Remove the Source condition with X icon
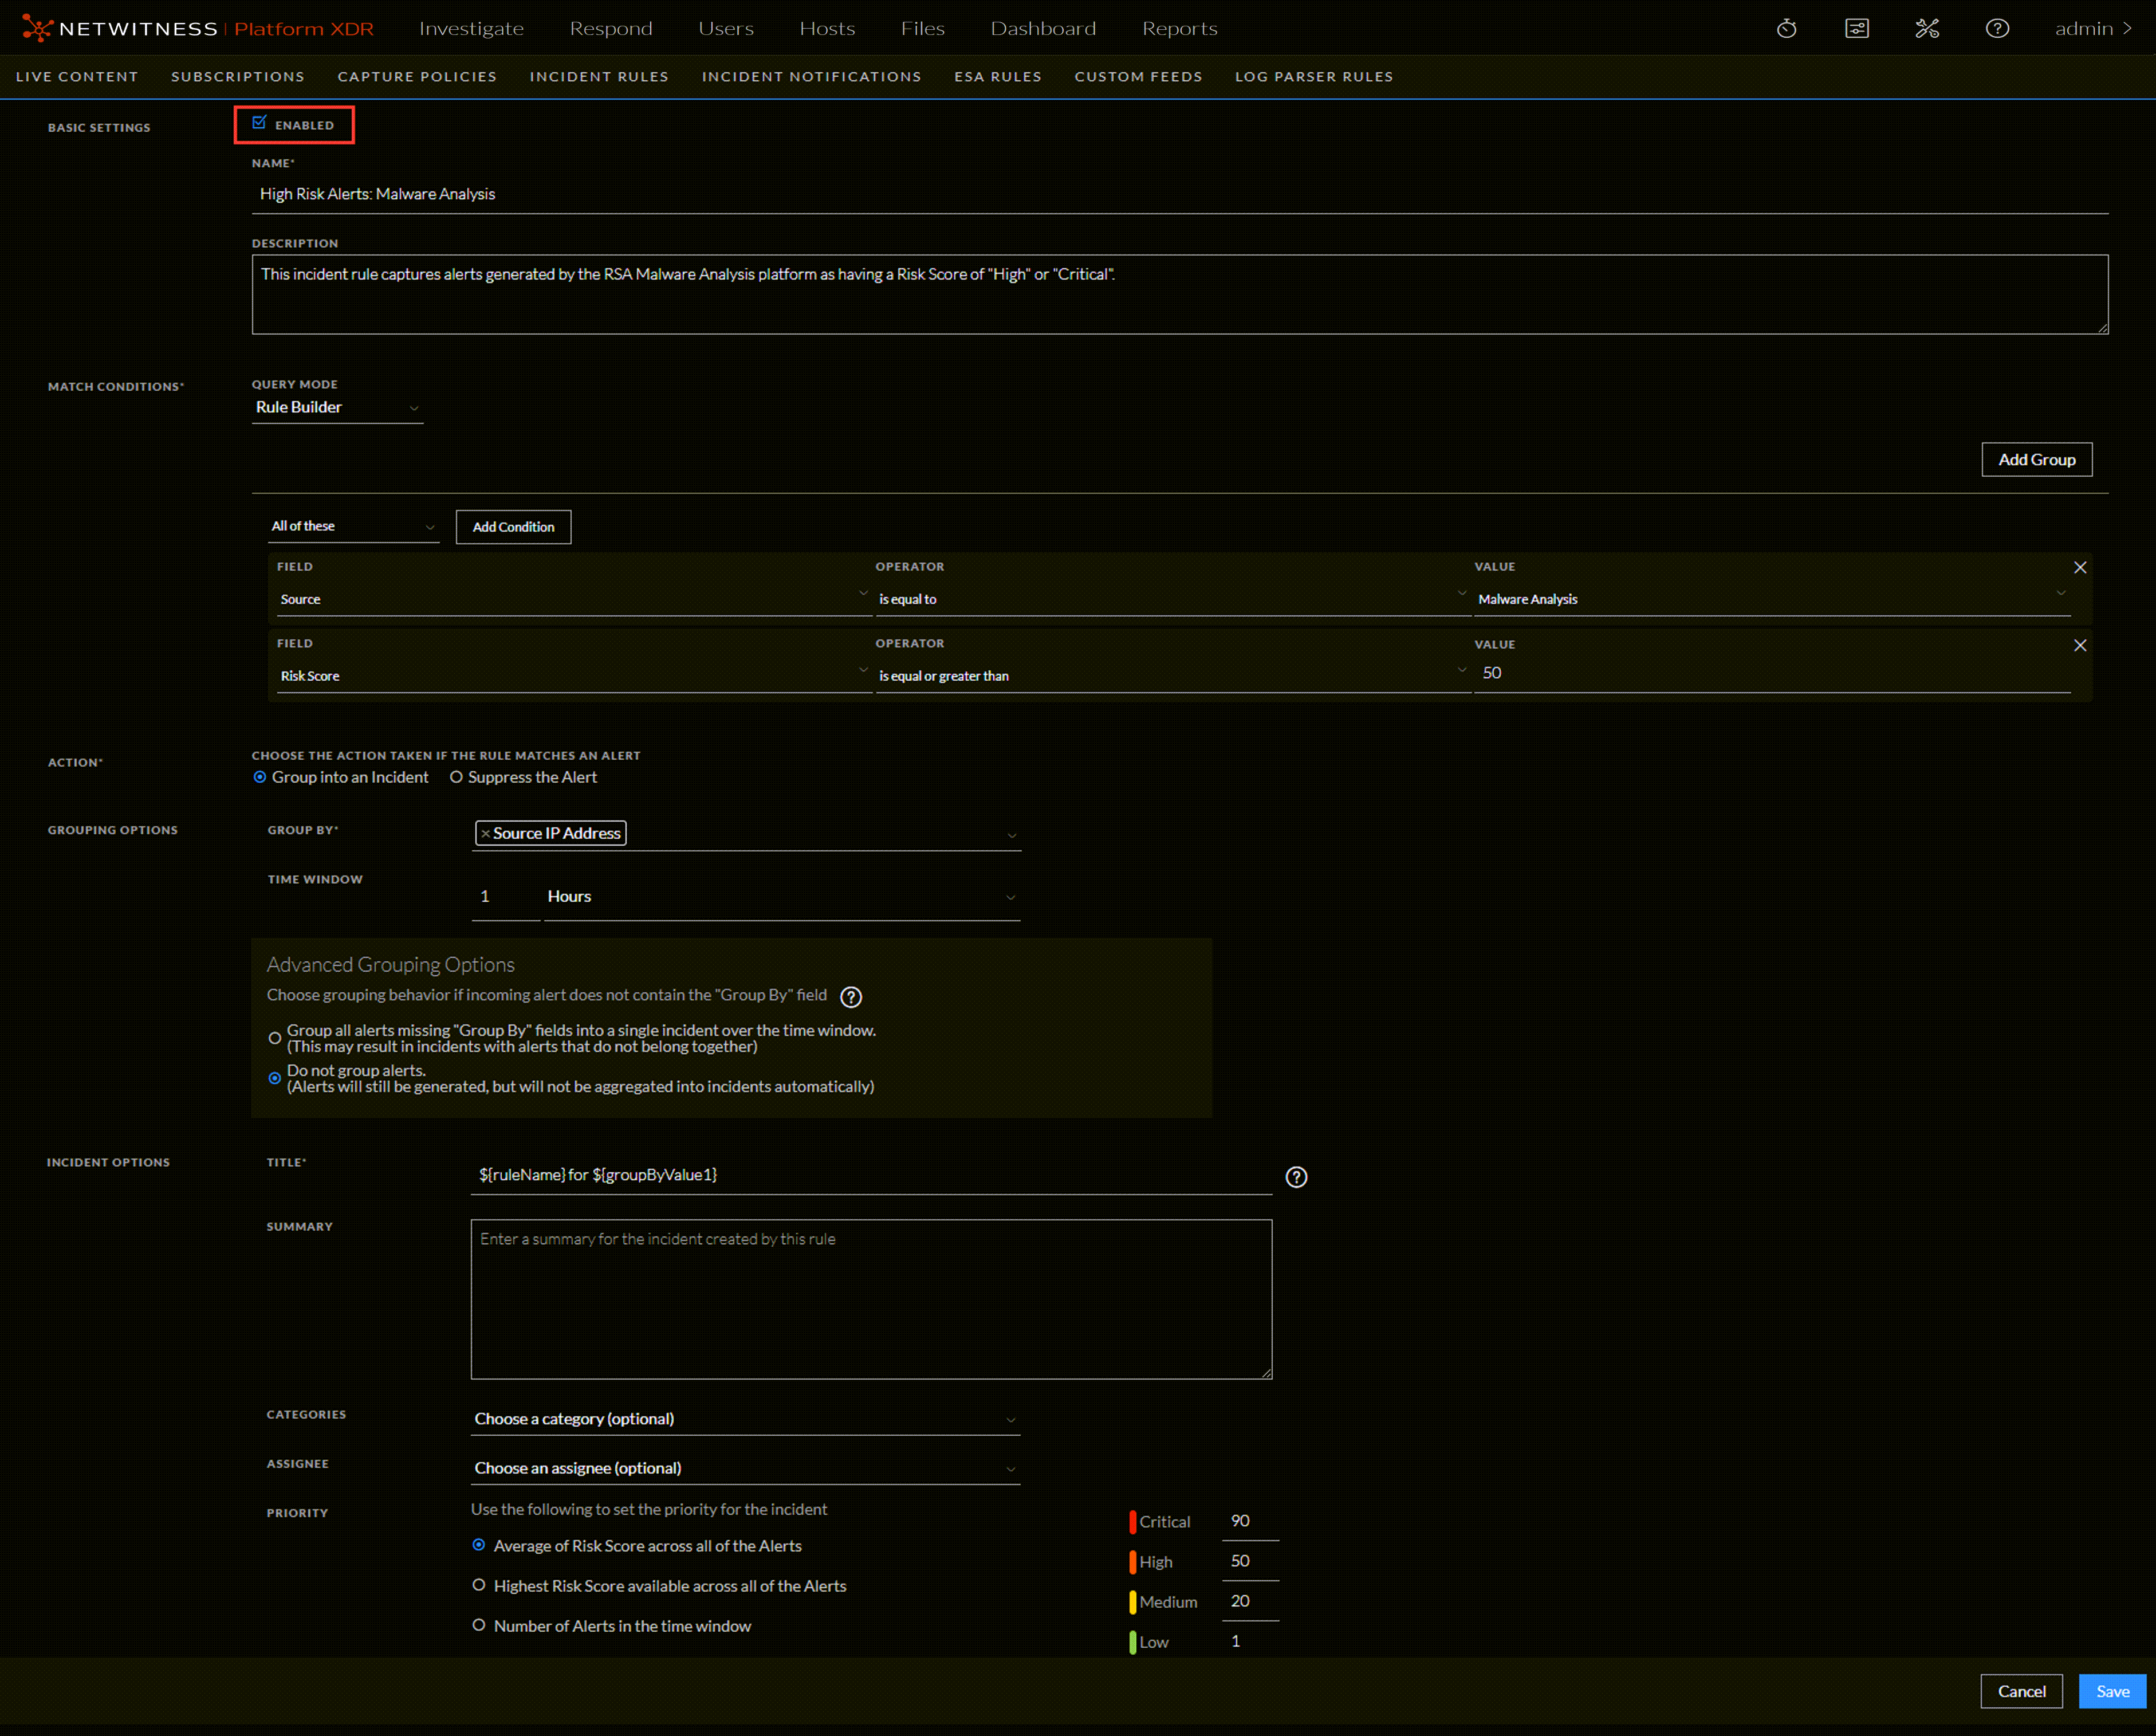Image resolution: width=2156 pixels, height=1736 pixels. 2079,567
